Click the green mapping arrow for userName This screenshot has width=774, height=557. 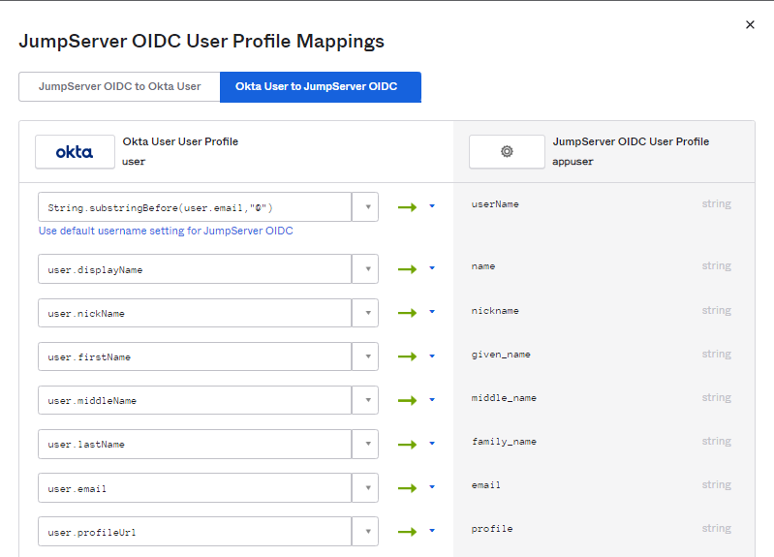click(407, 206)
